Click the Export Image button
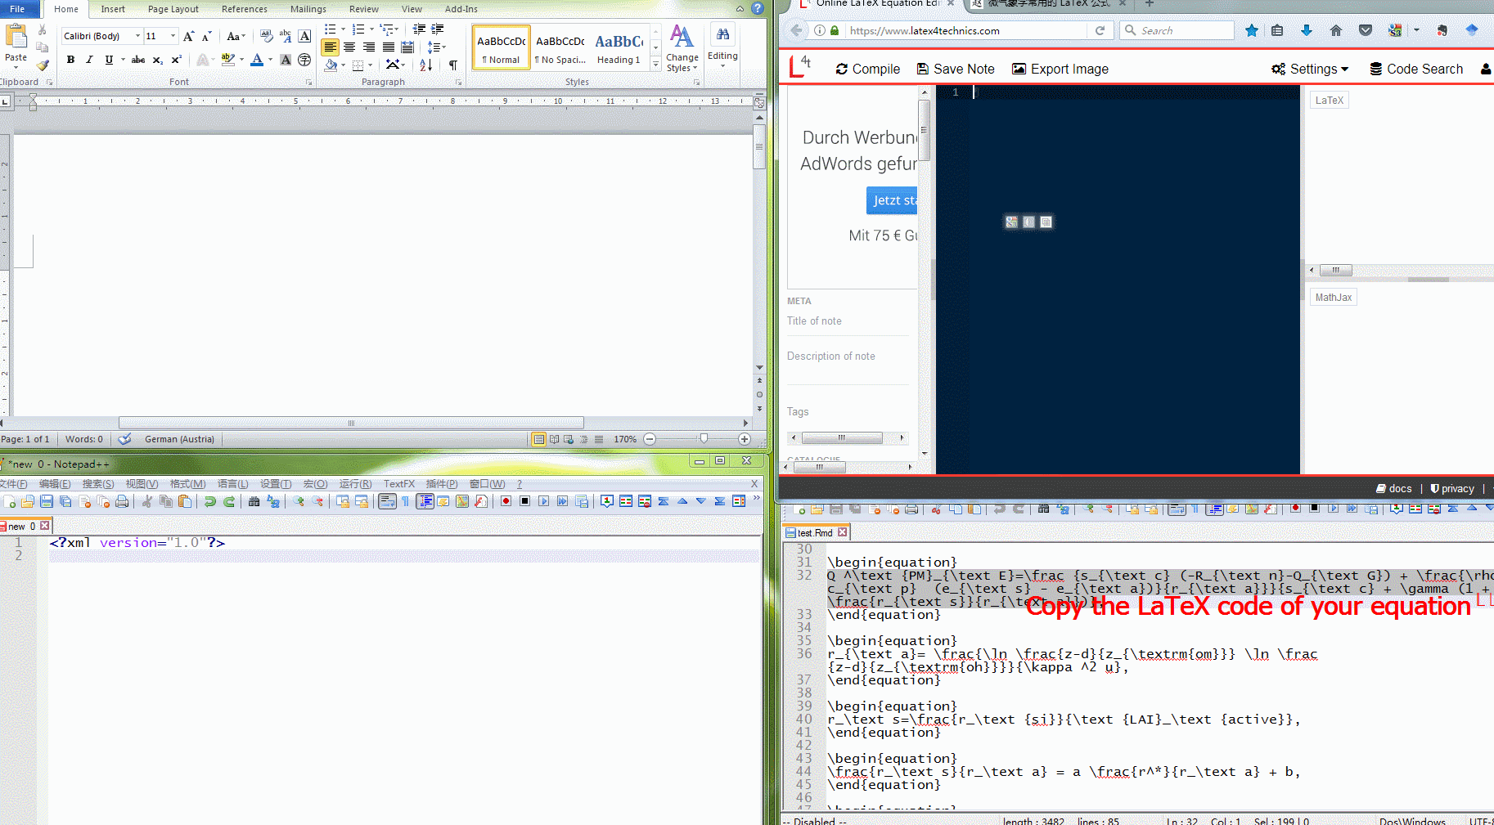This screenshot has width=1494, height=825. coord(1060,69)
